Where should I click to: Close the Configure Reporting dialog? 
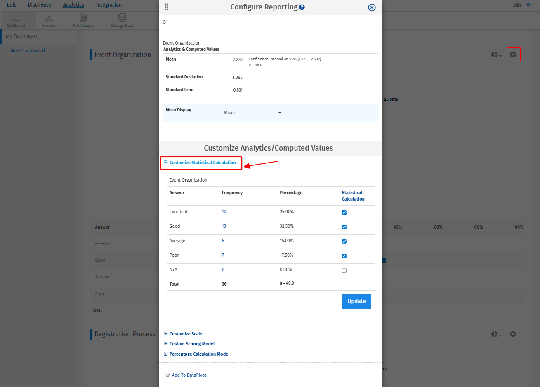coord(372,7)
